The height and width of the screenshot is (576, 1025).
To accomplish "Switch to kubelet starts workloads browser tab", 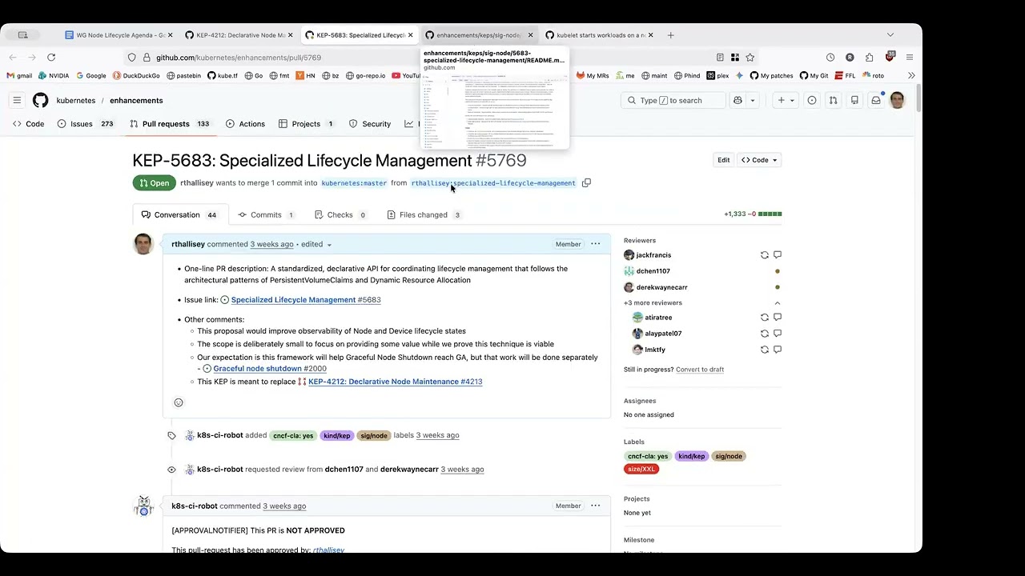I will pyautogui.click(x=598, y=35).
